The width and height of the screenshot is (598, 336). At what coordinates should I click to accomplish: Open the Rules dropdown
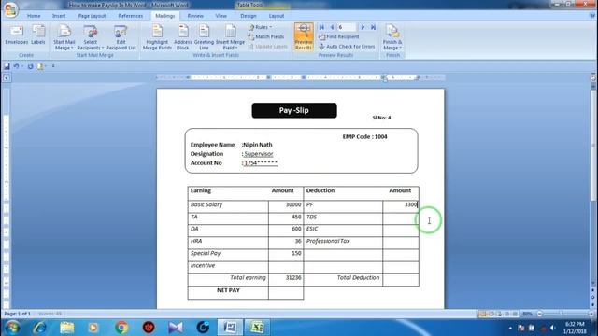(261, 27)
